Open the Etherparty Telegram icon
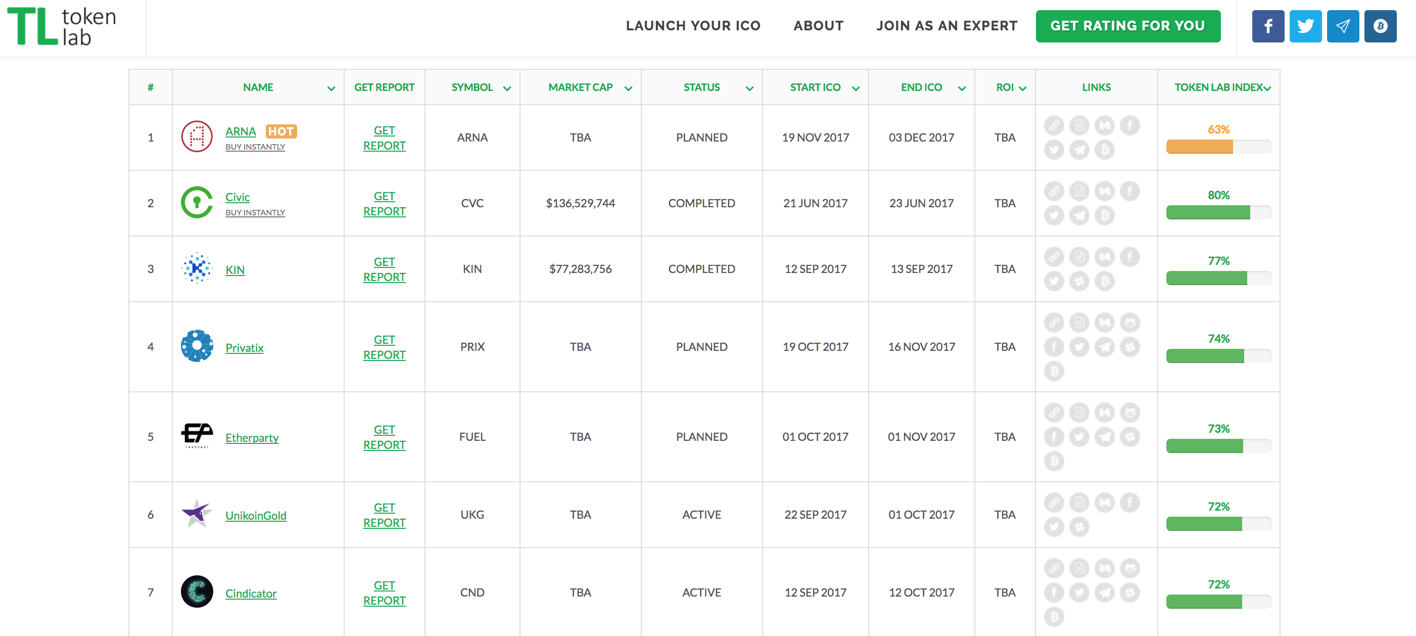This screenshot has height=636, width=1416. click(1104, 437)
